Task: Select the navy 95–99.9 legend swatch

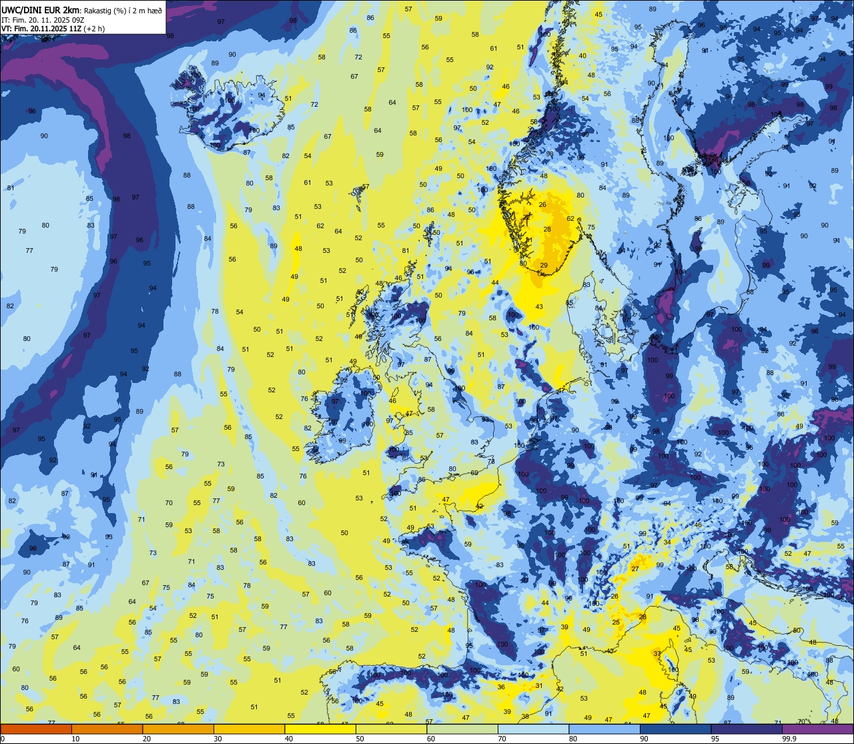Action: [747, 729]
